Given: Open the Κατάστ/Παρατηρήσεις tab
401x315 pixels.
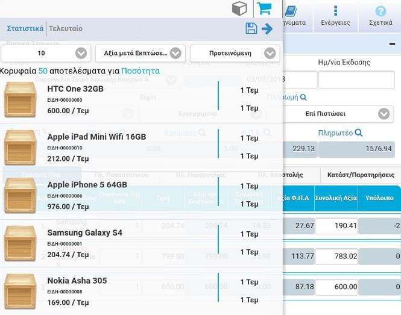Looking at the screenshot, I should (361, 175).
